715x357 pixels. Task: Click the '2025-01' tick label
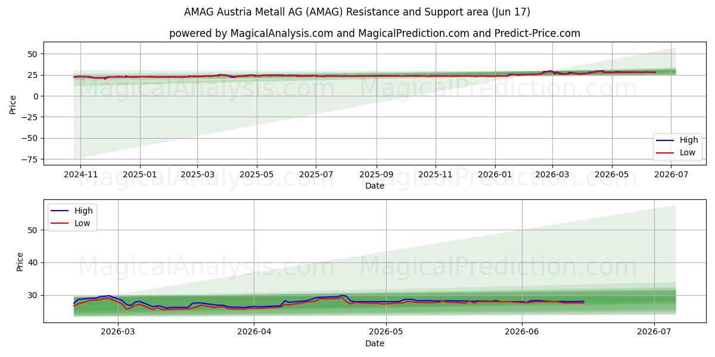point(139,174)
